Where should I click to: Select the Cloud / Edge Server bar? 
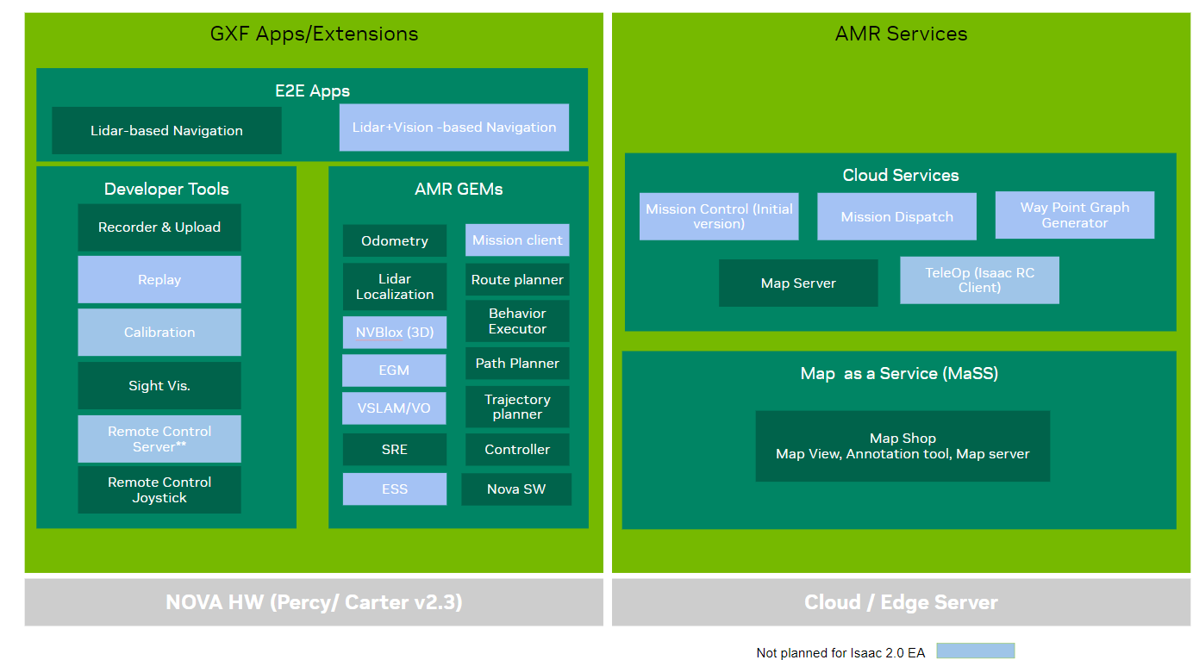tap(901, 602)
